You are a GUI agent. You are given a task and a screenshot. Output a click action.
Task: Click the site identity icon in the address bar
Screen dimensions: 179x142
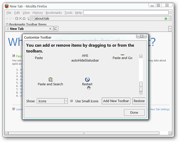[x=32, y=18]
